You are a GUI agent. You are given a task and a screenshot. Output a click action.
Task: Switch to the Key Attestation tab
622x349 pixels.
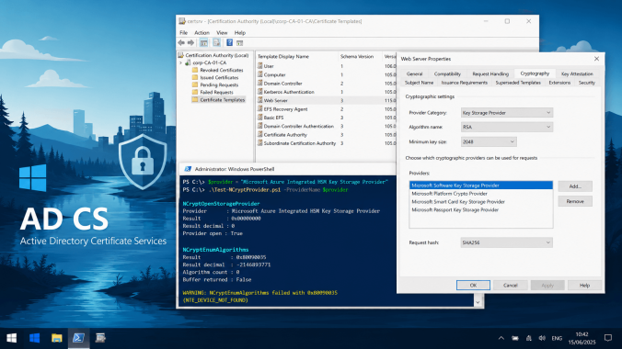pyautogui.click(x=577, y=74)
